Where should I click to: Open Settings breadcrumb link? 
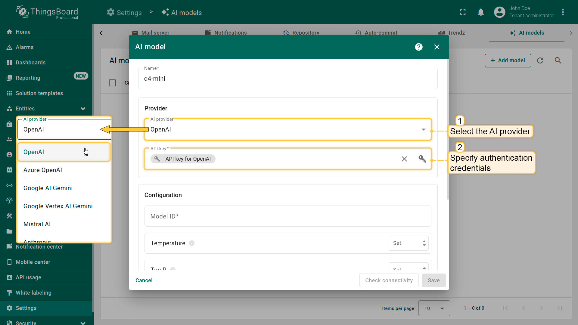[x=124, y=12]
